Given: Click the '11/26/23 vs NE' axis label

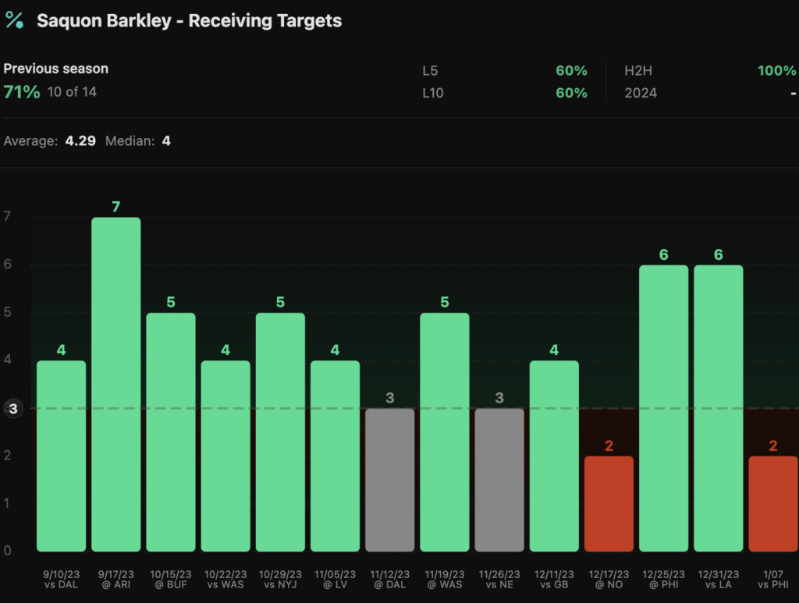Looking at the screenshot, I should (499, 580).
